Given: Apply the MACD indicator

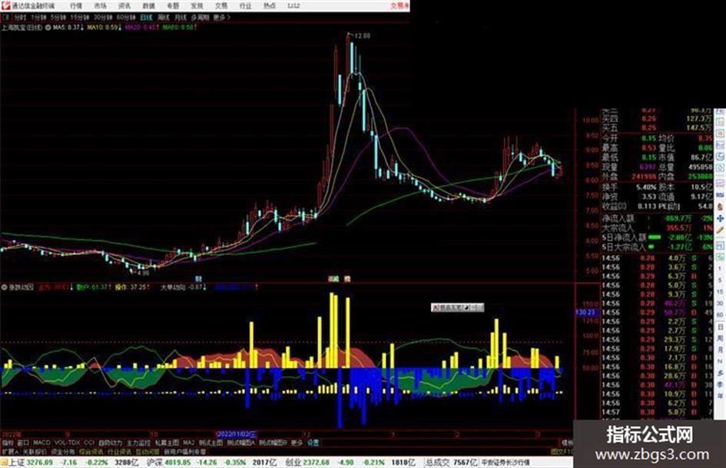Looking at the screenshot, I should click(x=41, y=443).
